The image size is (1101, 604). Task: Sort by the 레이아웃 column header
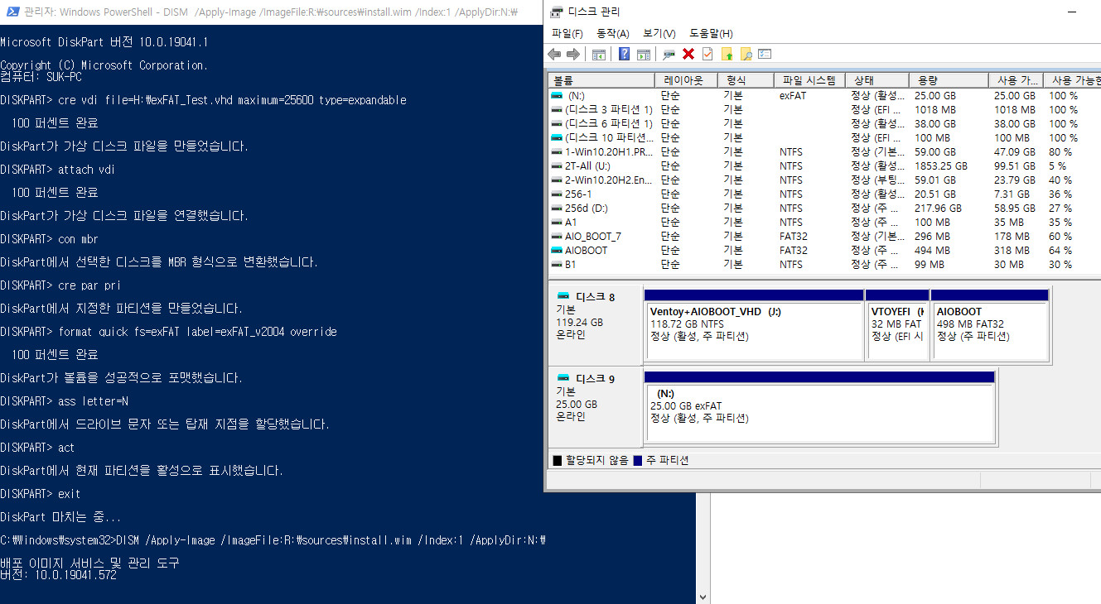pos(685,80)
